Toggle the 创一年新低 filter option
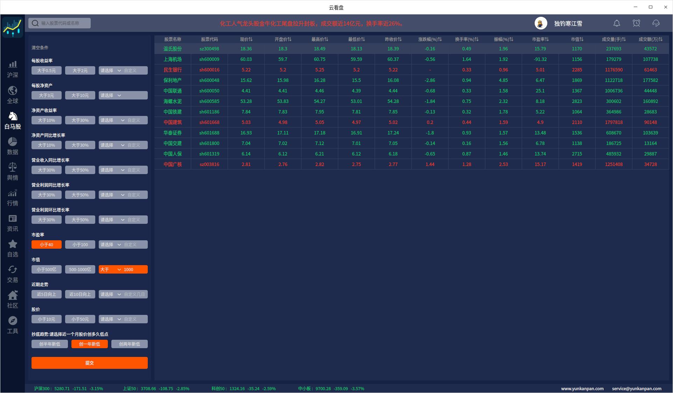673x393 pixels. pos(90,344)
